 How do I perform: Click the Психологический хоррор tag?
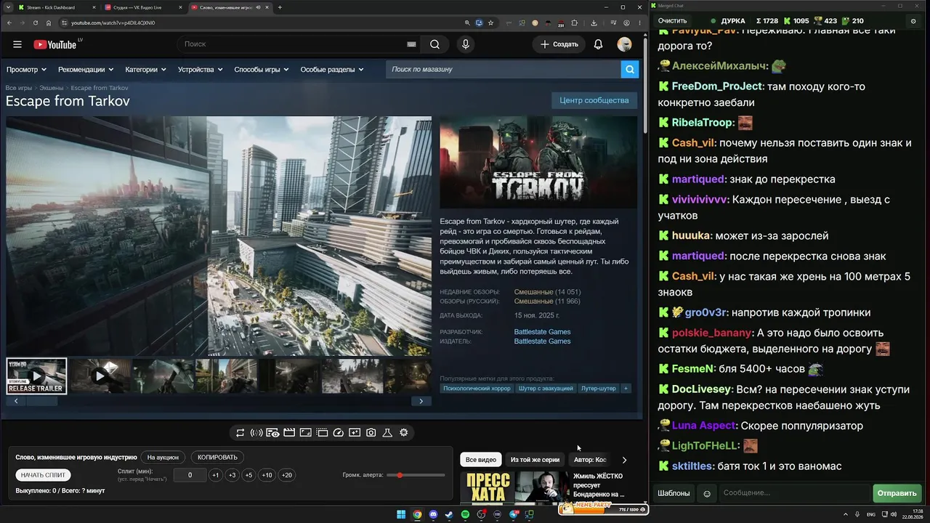coord(477,389)
